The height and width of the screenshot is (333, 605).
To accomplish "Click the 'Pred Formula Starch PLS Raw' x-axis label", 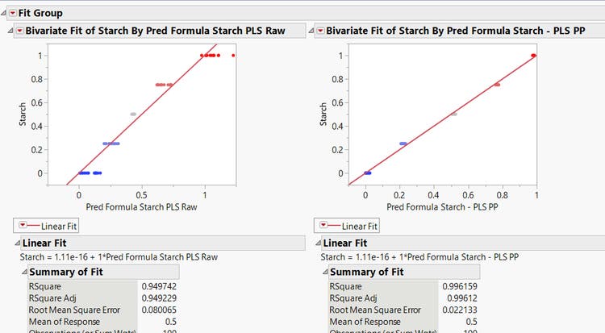I will click(x=141, y=207).
